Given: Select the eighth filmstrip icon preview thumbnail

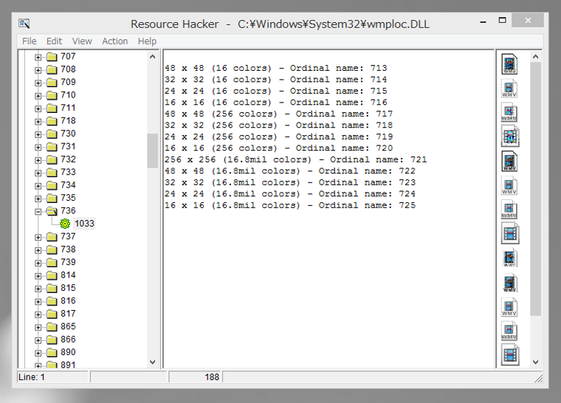Looking at the screenshot, I should tap(510, 233).
